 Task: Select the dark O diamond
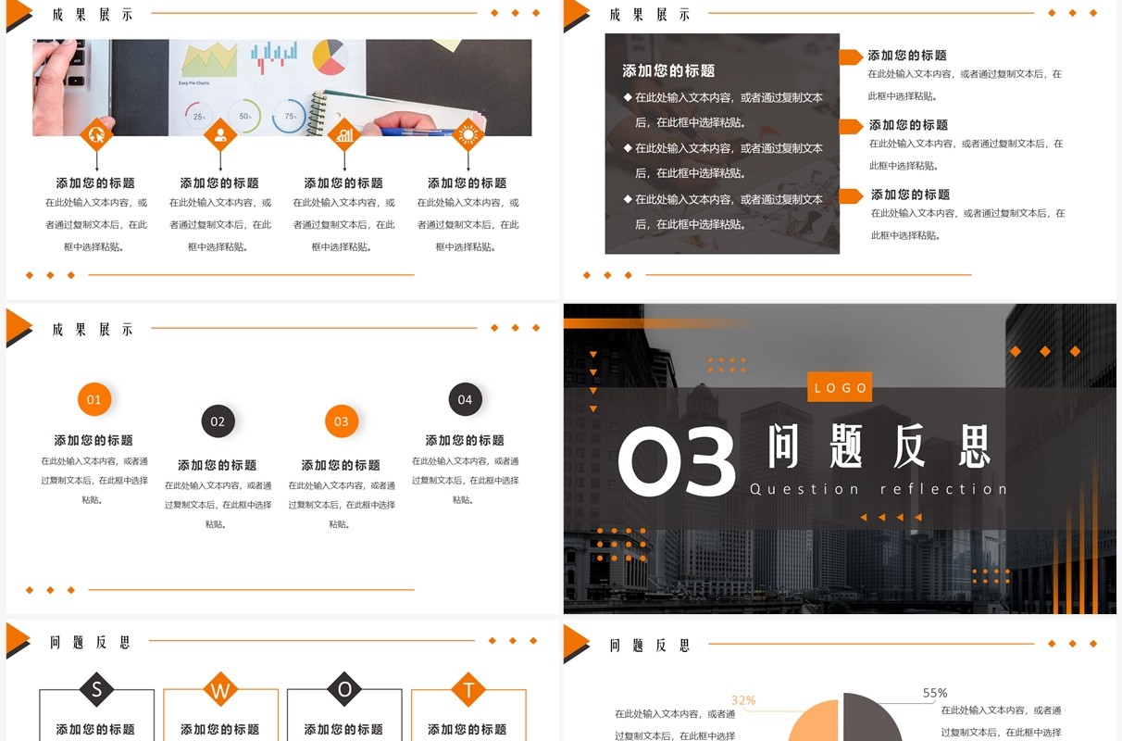[344, 690]
